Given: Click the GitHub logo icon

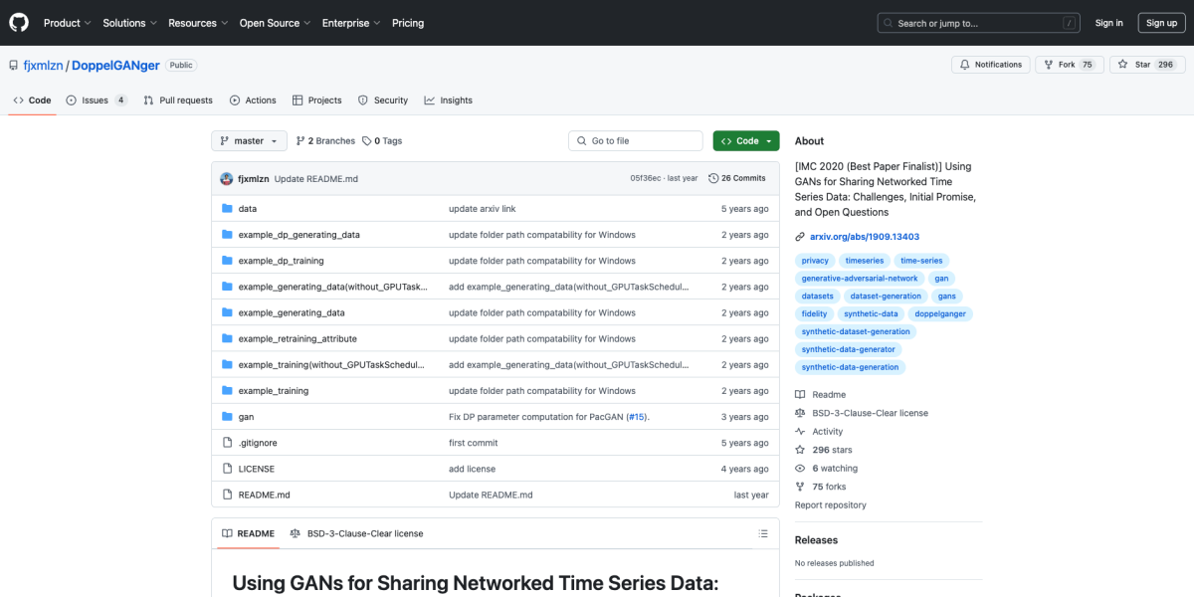Looking at the screenshot, I should click(20, 23).
